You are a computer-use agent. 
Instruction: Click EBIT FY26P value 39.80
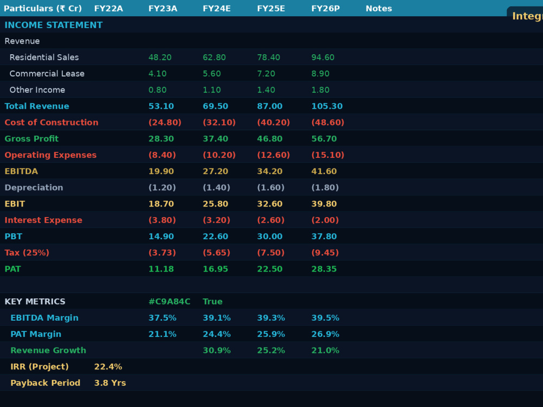324,204
